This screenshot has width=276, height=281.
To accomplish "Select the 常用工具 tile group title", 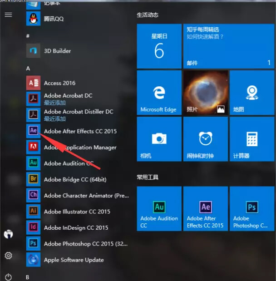I will 148,177.
